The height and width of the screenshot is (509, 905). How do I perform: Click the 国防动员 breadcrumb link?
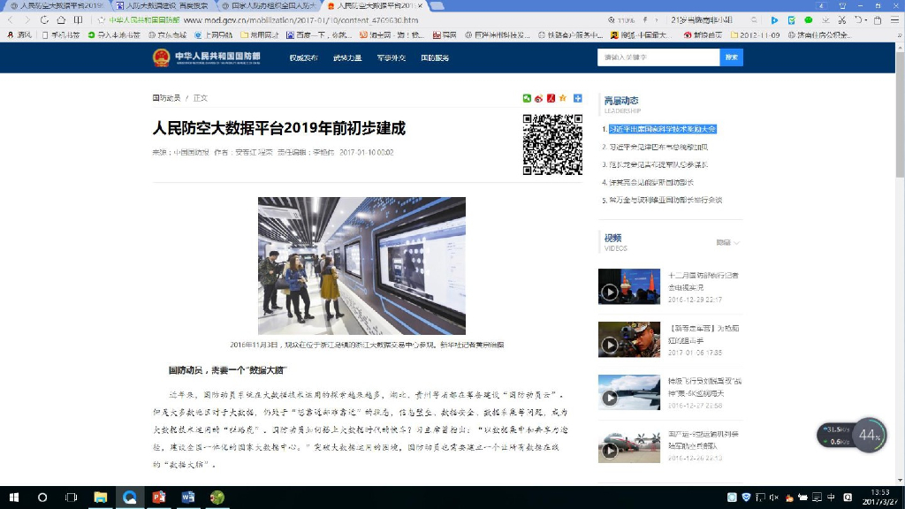tap(166, 98)
